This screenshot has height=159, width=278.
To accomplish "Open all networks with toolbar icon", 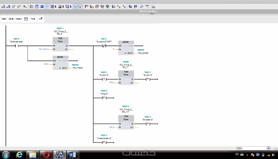I will click(31, 7).
